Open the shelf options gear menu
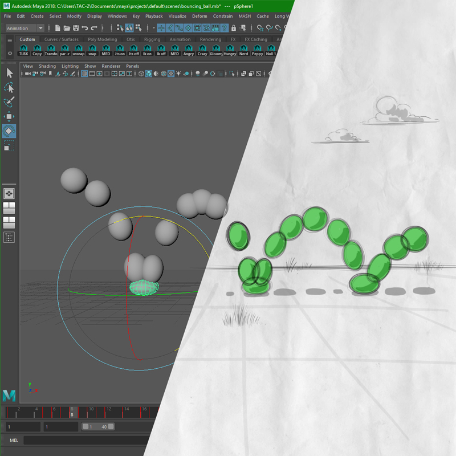The height and width of the screenshot is (456, 456). click(10, 53)
